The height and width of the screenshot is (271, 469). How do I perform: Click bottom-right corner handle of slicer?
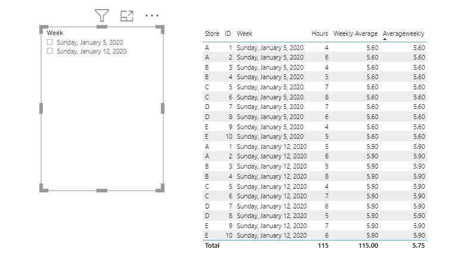(x=161, y=189)
